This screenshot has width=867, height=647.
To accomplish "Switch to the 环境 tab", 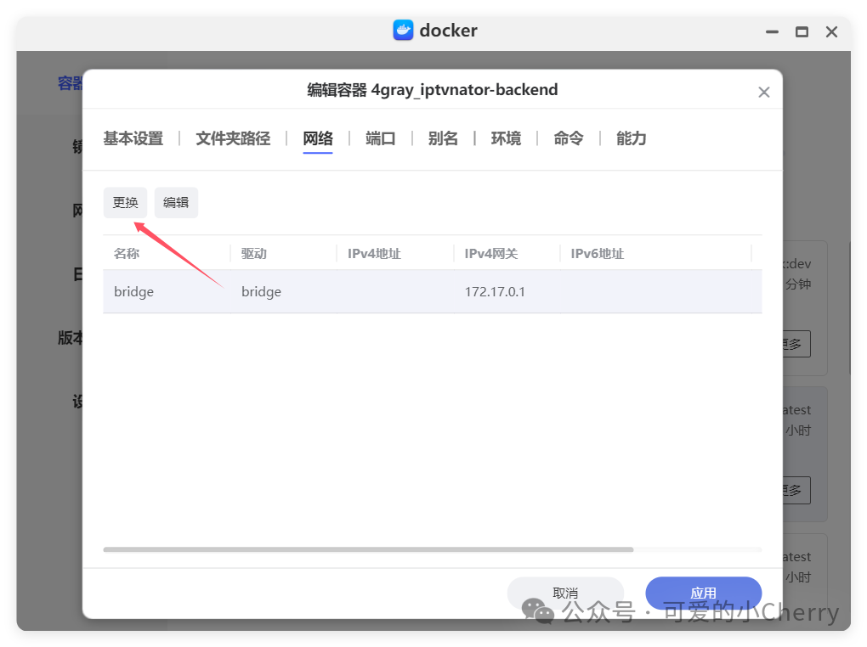I will [506, 138].
